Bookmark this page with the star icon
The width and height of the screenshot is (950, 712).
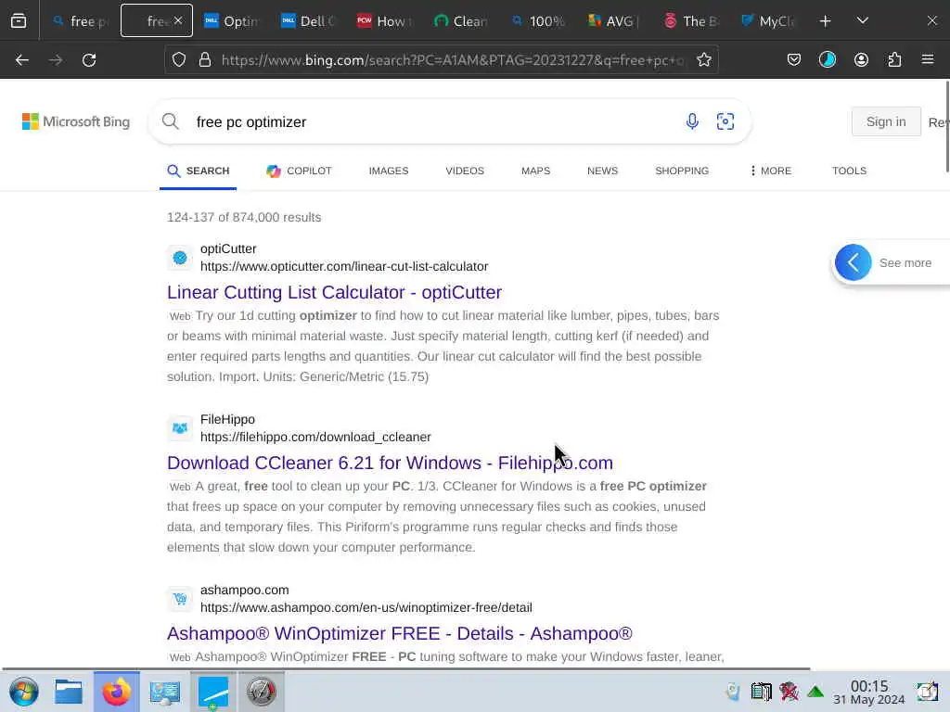[x=703, y=60]
